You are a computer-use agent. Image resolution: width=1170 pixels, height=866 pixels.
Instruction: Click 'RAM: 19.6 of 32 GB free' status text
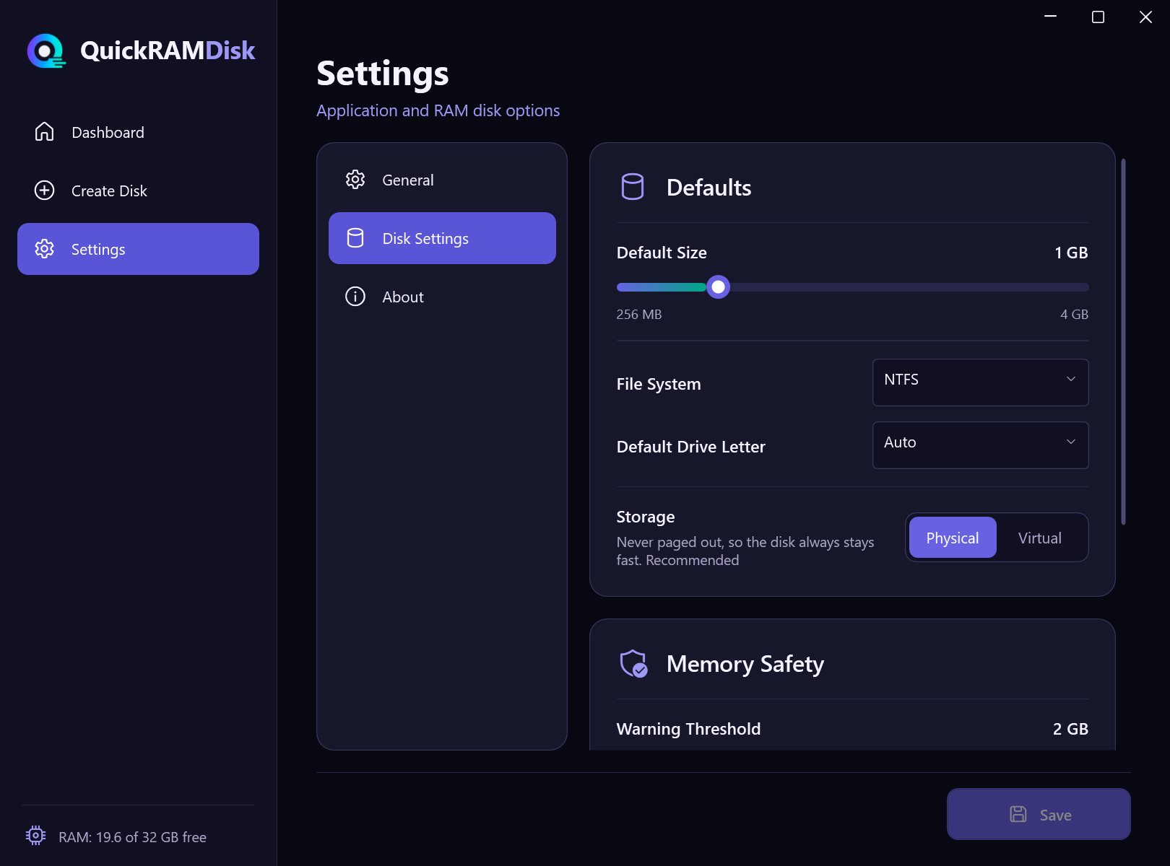pyautogui.click(x=132, y=837)
